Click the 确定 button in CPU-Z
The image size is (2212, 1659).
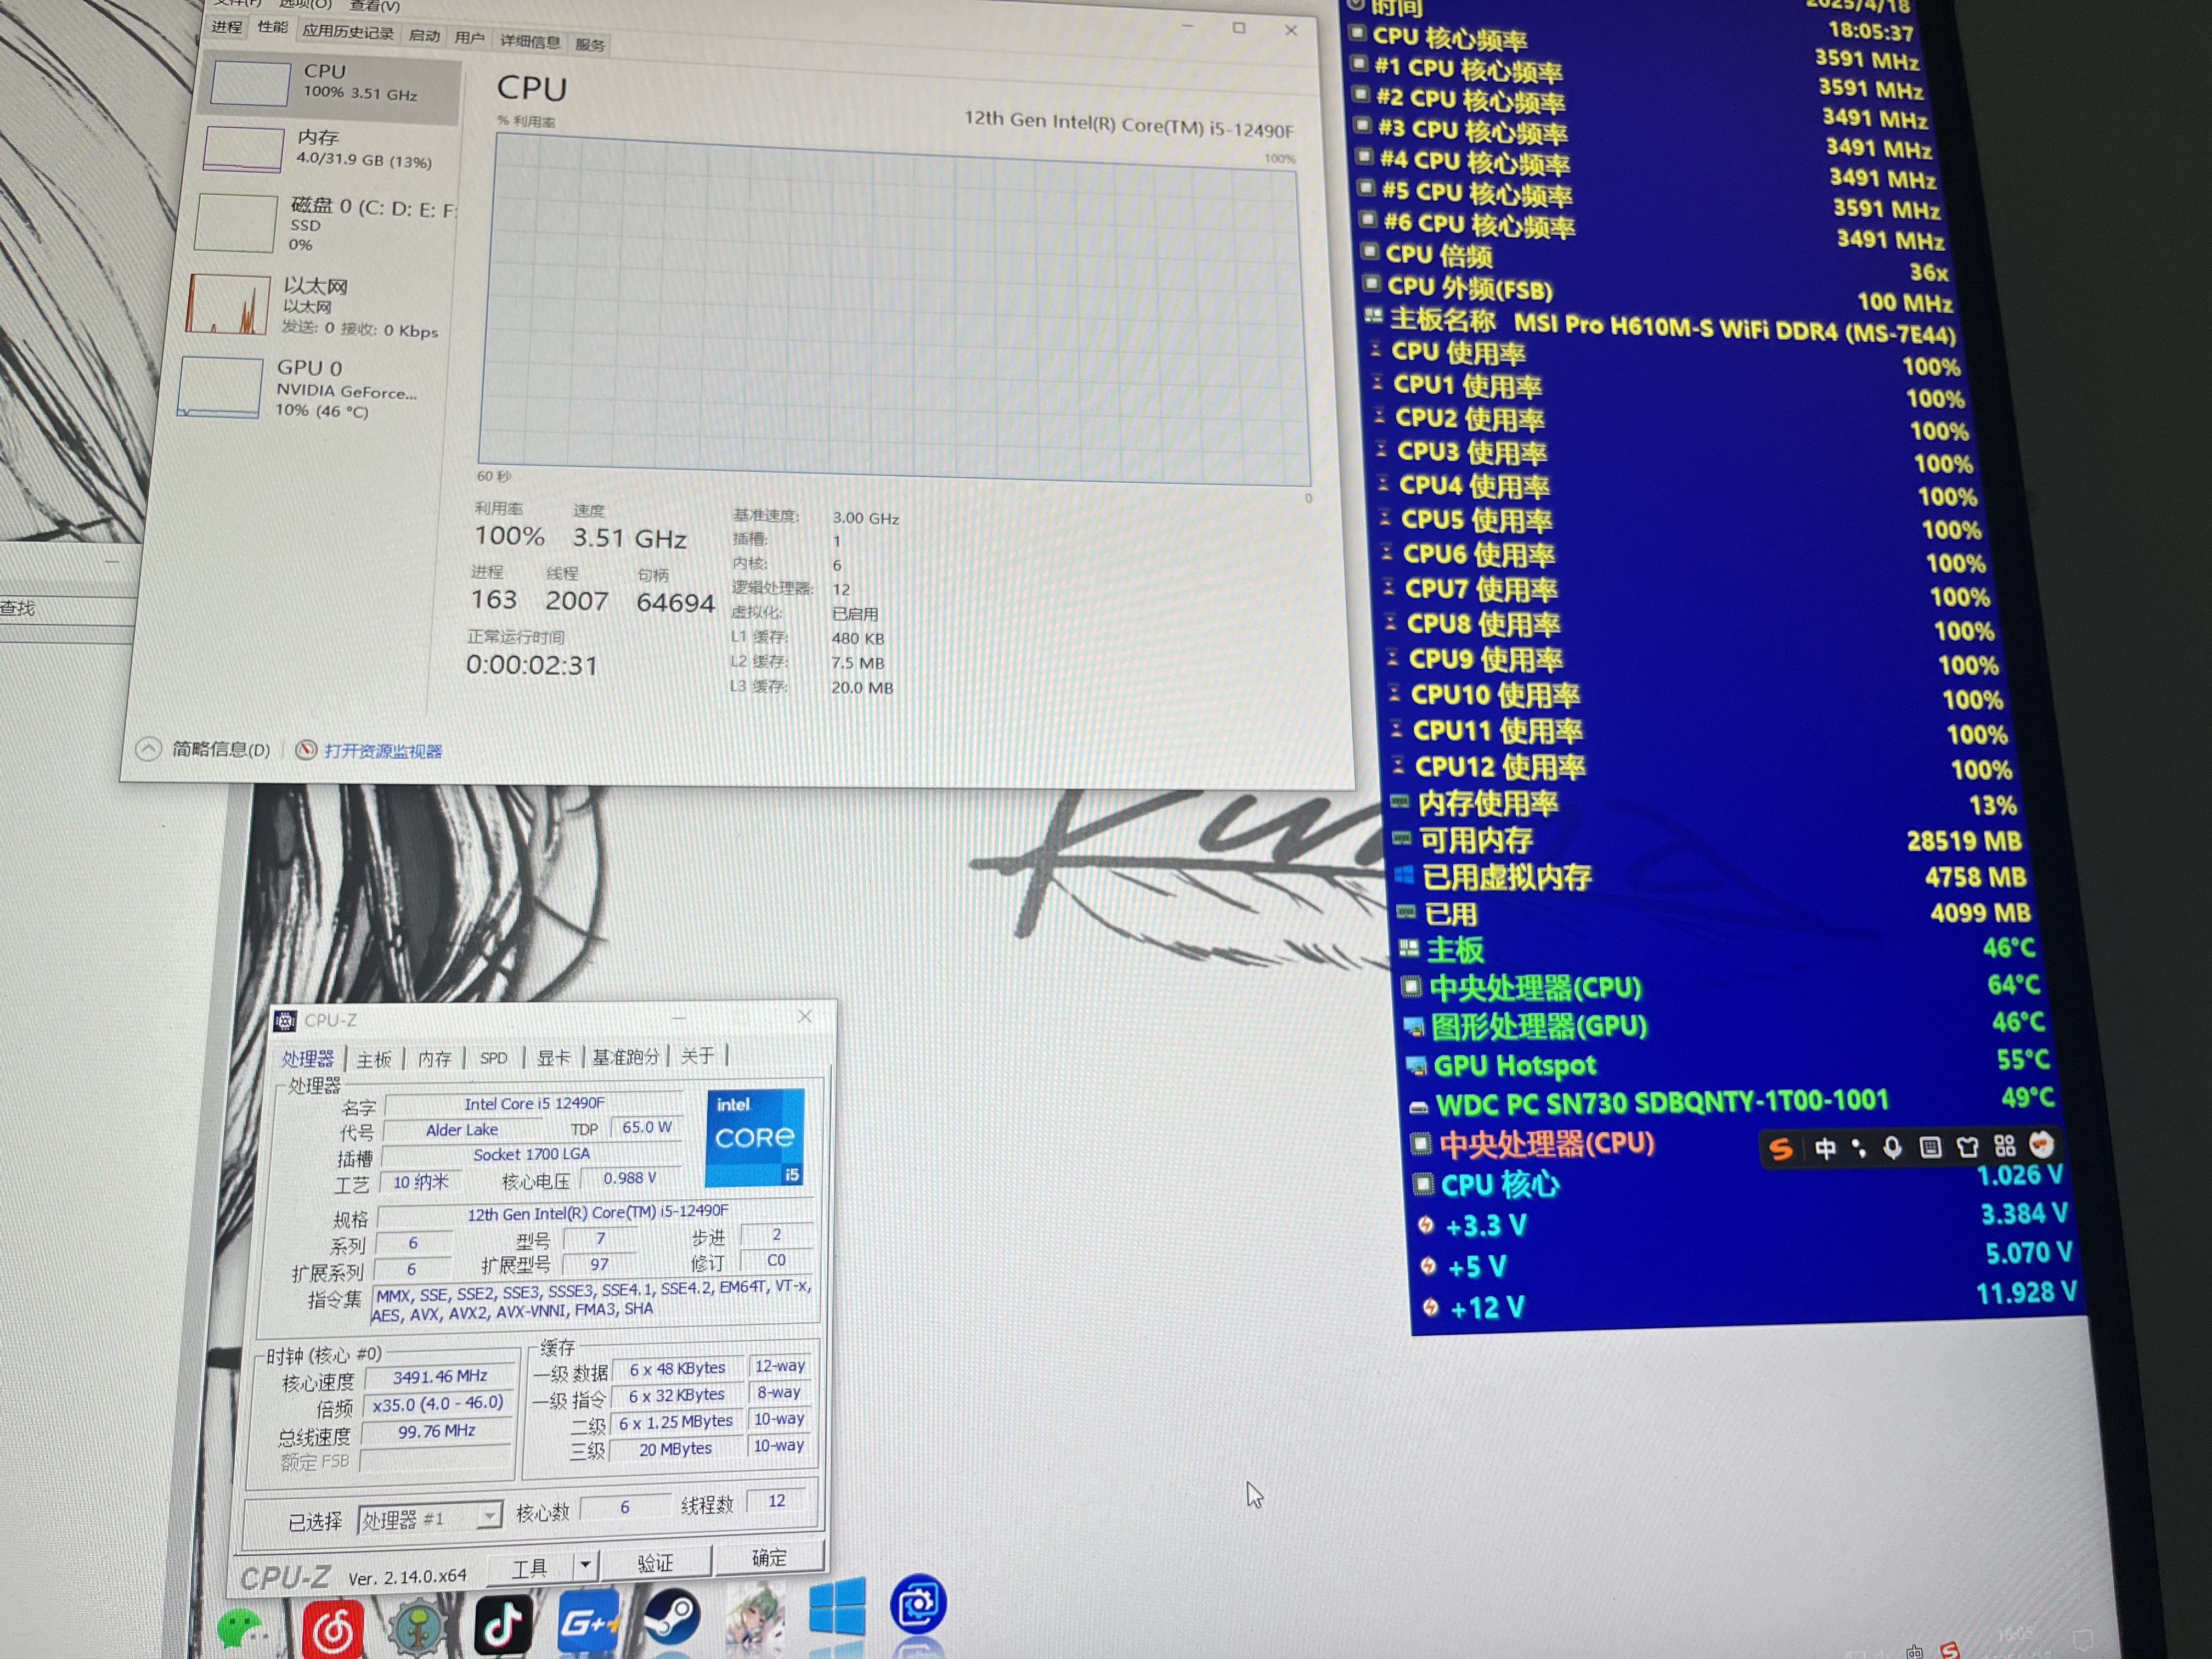769,1557
